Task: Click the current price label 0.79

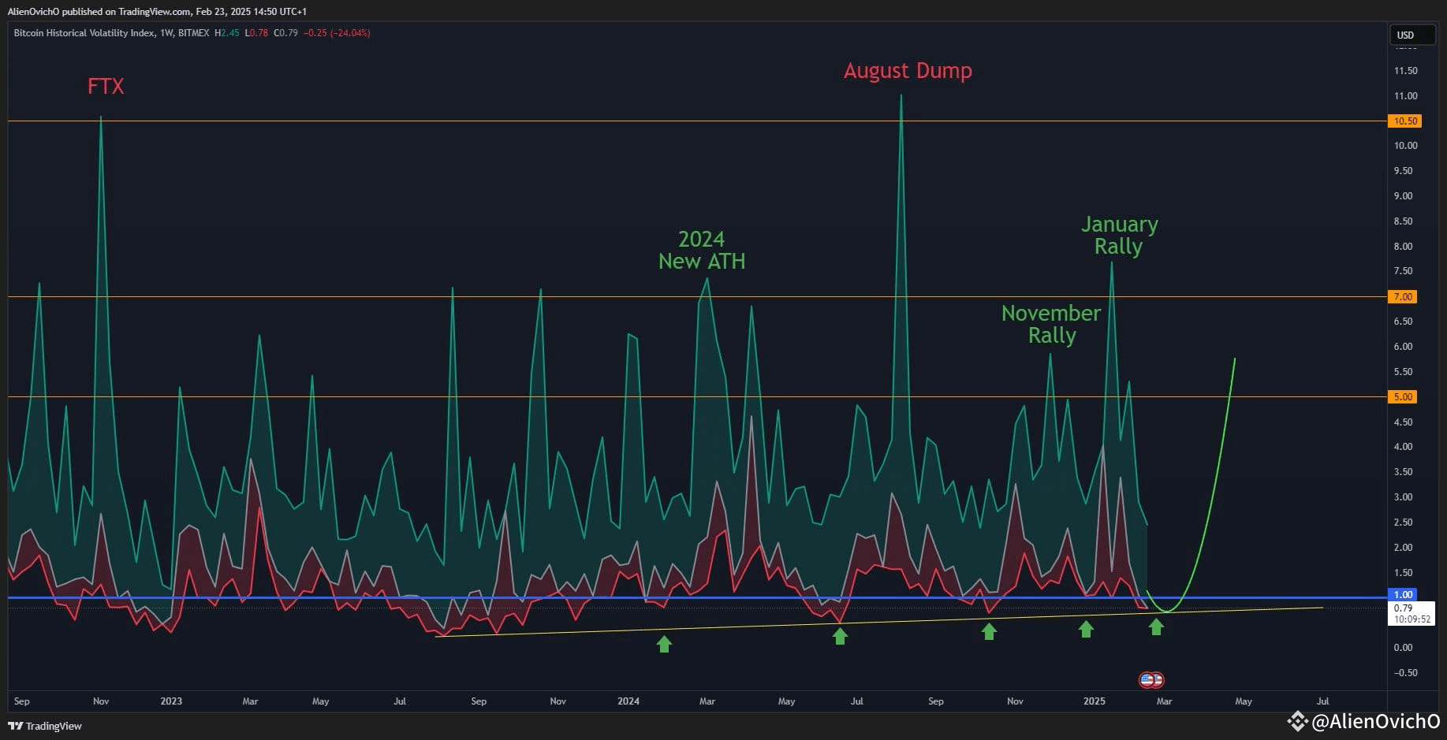Action: [x=1403, y=608]
